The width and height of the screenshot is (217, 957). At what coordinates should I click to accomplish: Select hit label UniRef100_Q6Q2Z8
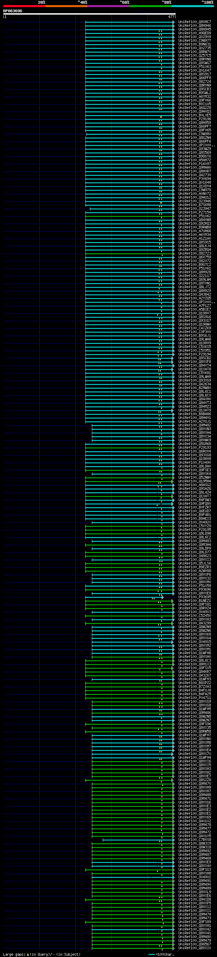pos(195,108)
